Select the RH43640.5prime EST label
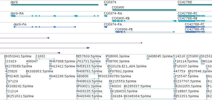Viewport: 212px width, 100px height. click(x=89, y=96)
